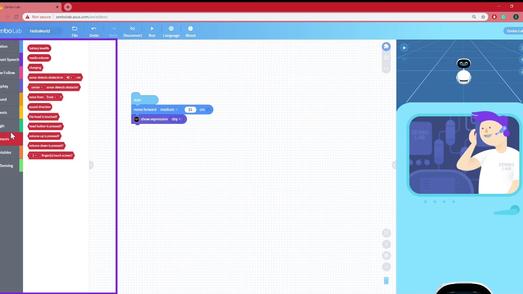Run the block program
This screenshot has height=294, width=523.
pos(152,31)
